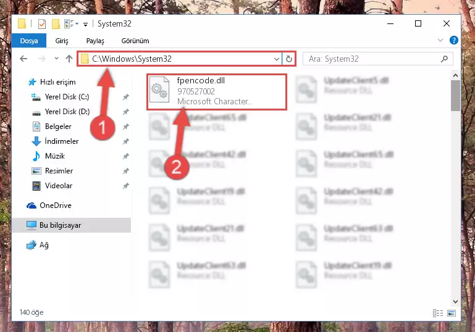Select OneDrive in navigation pane
Viewport: 475px width, 332px height.
pos(56,205)
